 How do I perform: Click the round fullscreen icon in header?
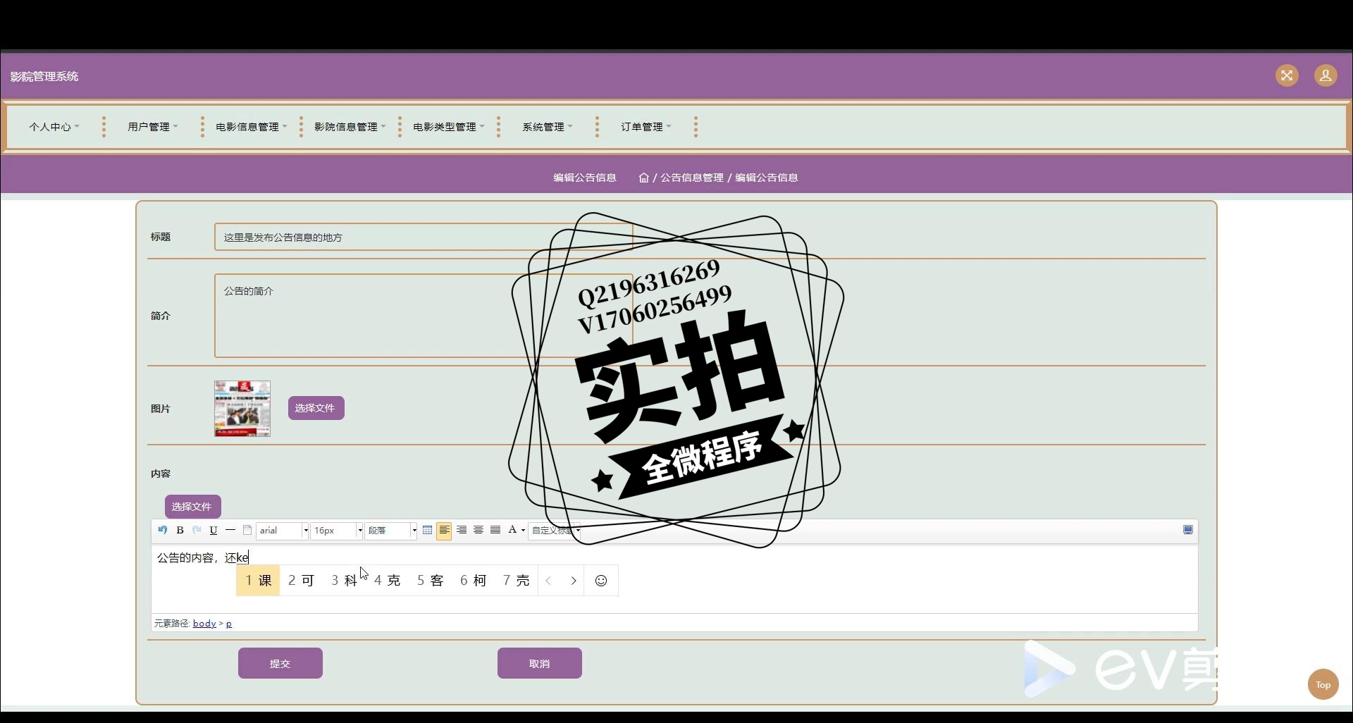pos(1287,75)
